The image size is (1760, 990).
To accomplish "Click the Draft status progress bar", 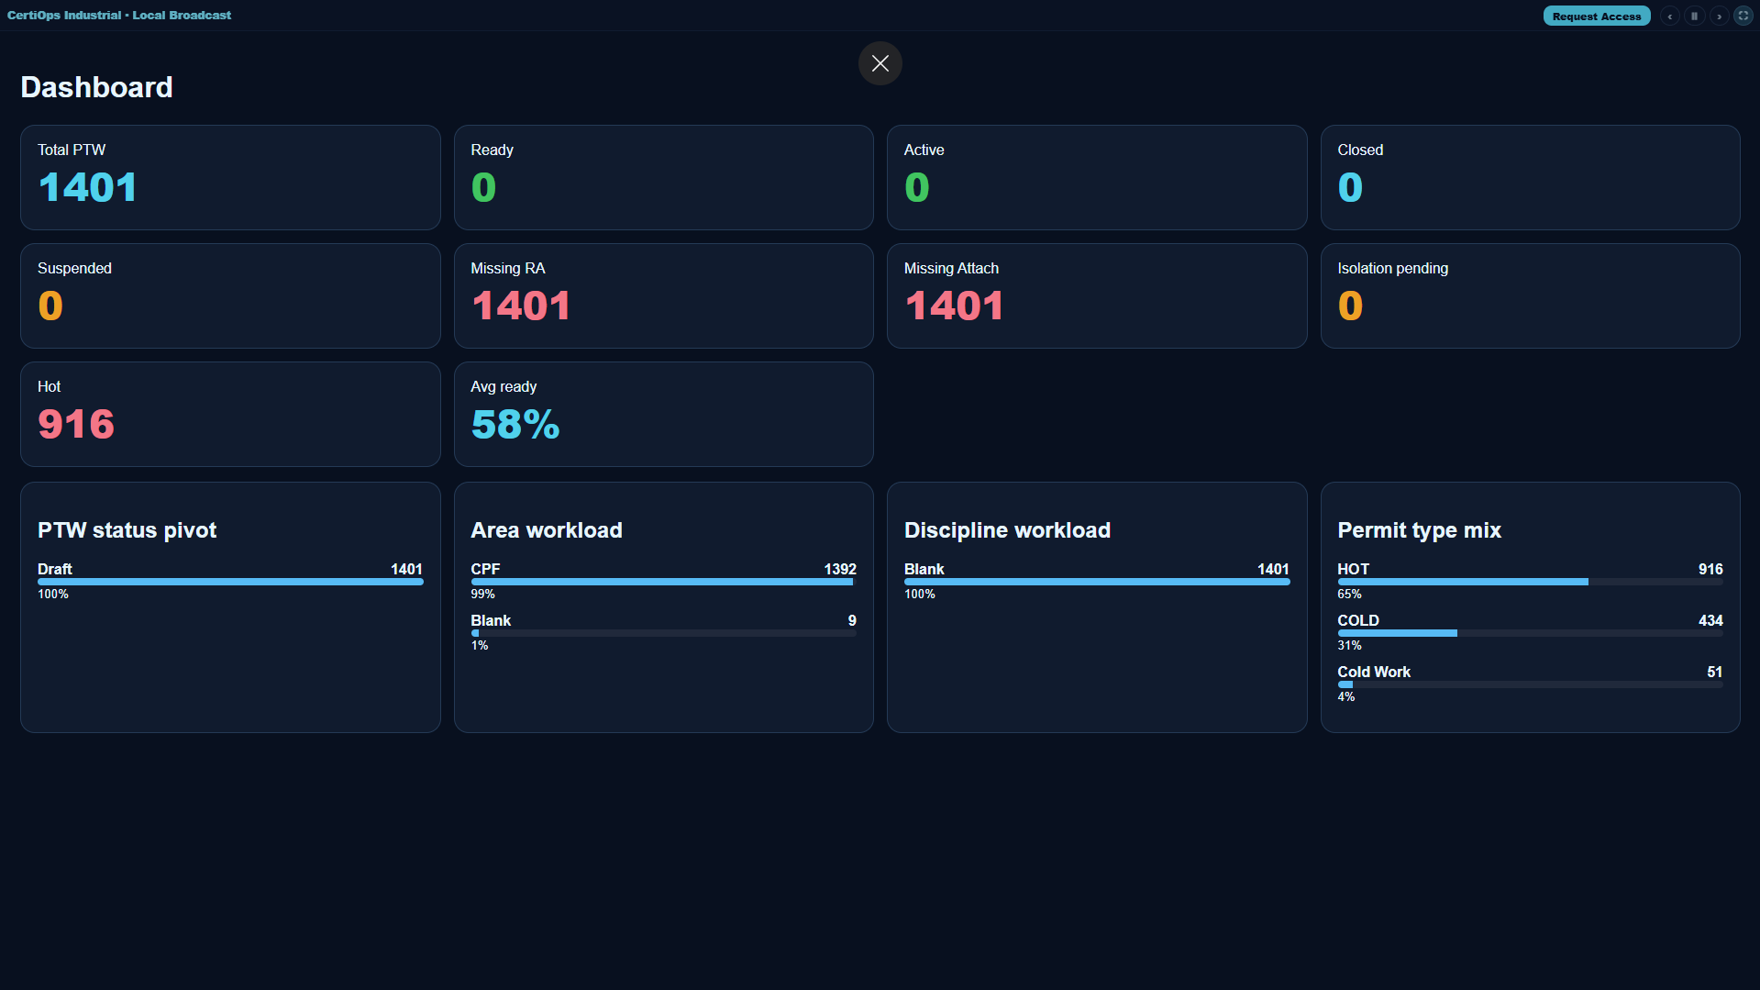I will point(230,582).
